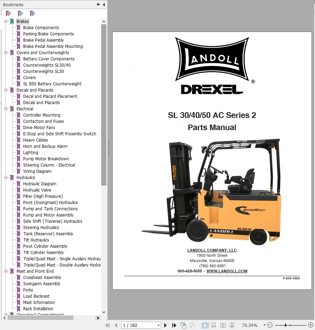Screen dimensions: 315x330
Task: Click the previous view navigation icon
Action: click(183, 325)
